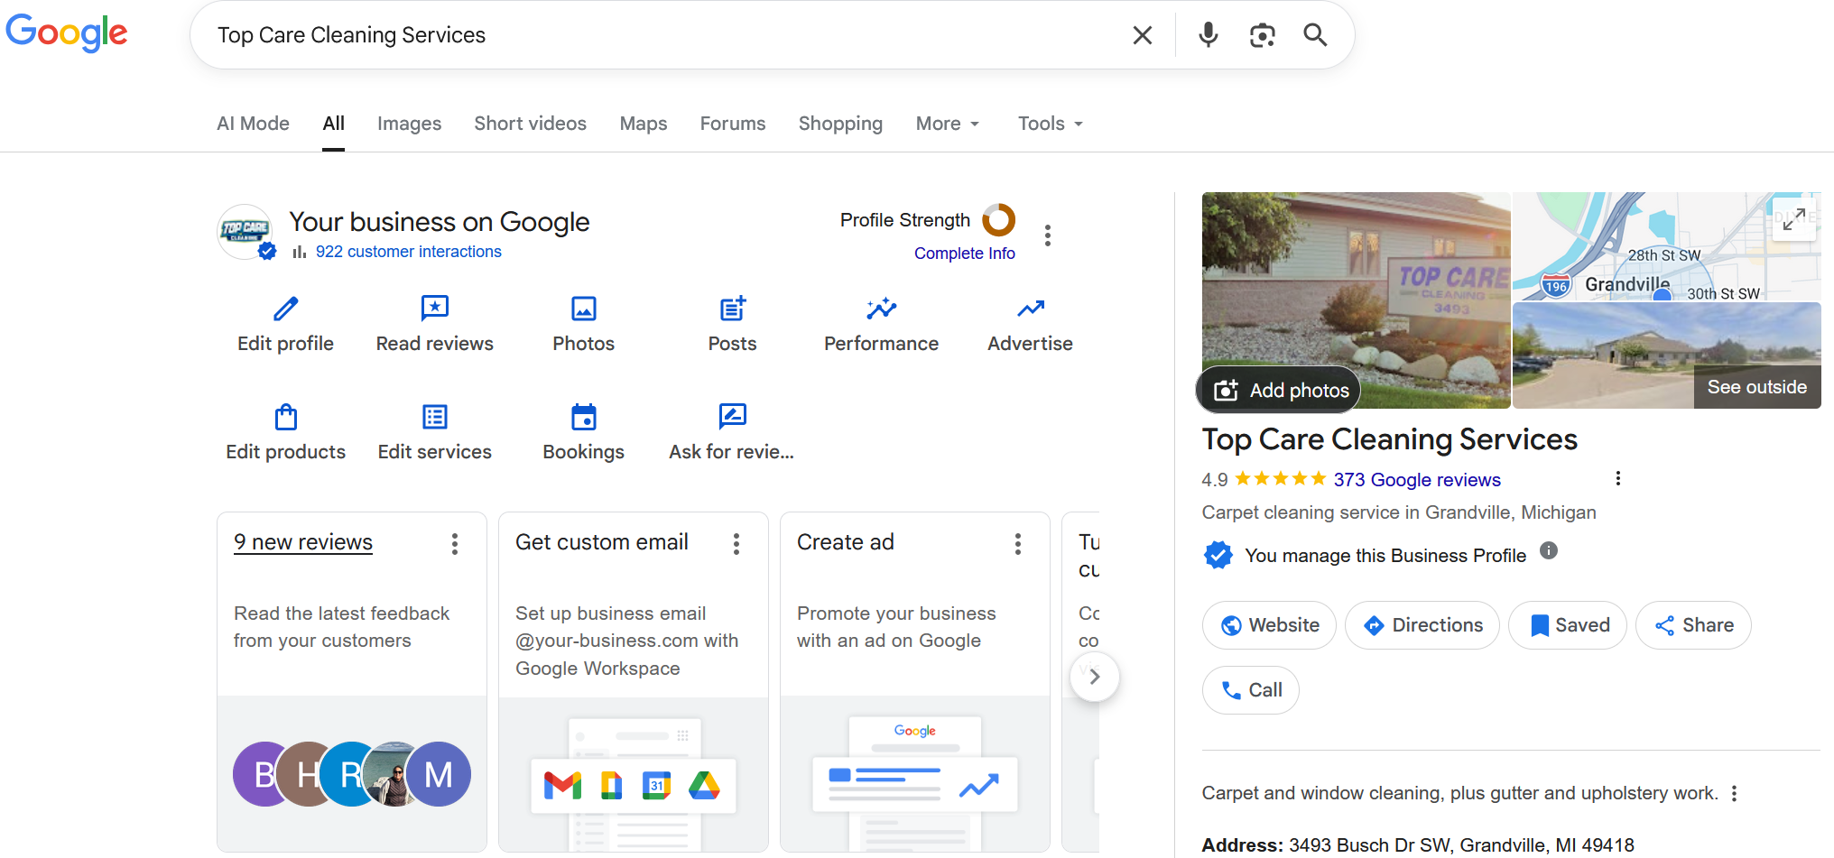Viewport: 1834px width, 858px height.
Task: Click See outside street view button
Action: click(x=1756, y=387)
